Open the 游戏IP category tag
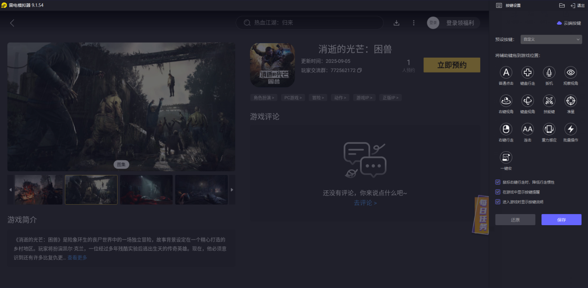 (364, 98)
